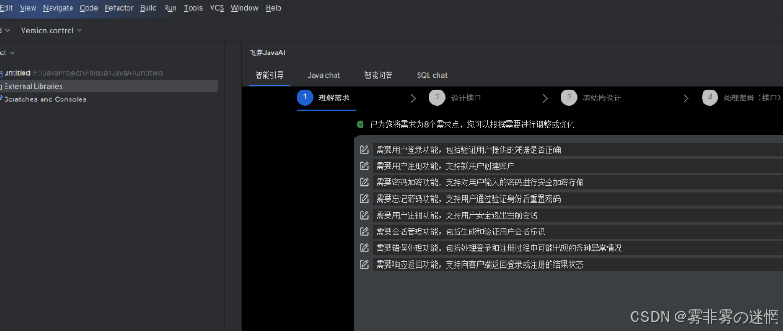Edit the 用户登录功能 requirement via its pencil icon

coord(364,149)
